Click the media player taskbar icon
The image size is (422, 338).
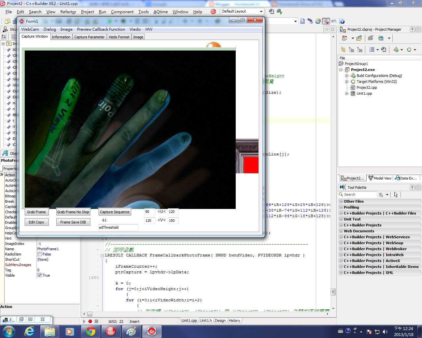[70, 331]
